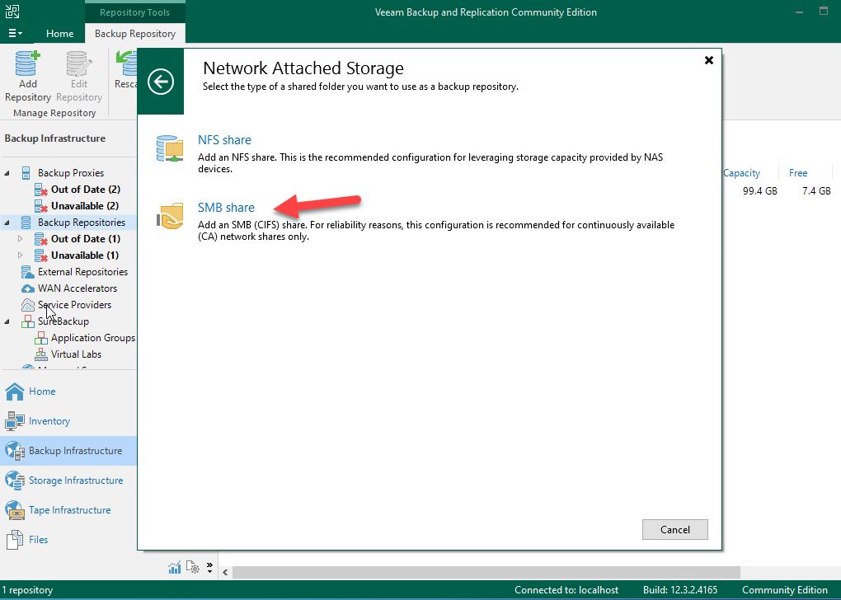The width and height of the screenshot is (841, 600).
Task: Collapse the SureBackup tree node
Action: pos(7,321)
